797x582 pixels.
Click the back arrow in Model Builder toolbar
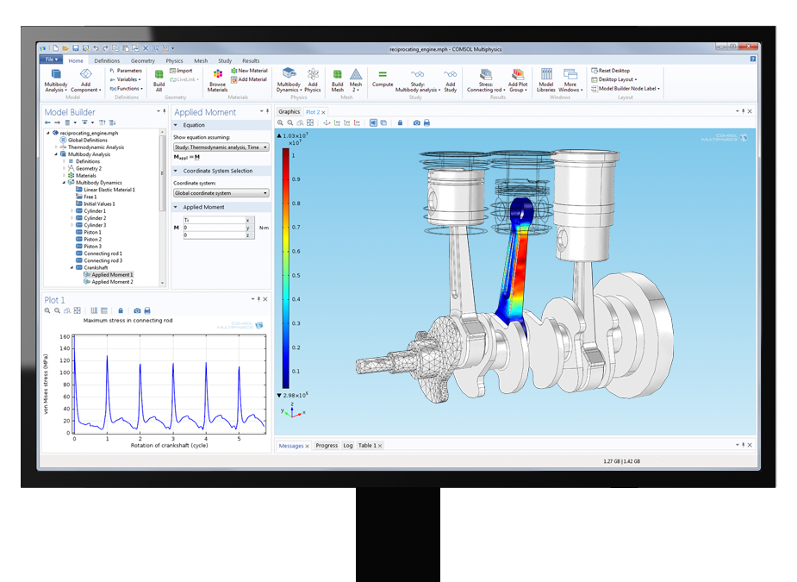click(x=47, y=122)
